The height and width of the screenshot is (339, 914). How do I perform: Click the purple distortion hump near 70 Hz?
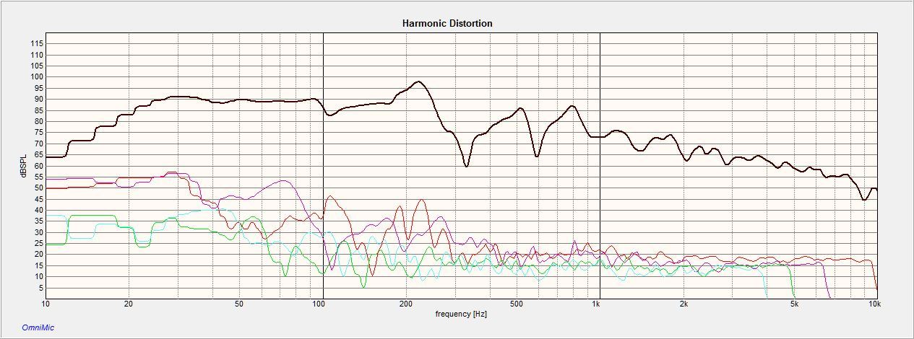[x=285, y=181]
